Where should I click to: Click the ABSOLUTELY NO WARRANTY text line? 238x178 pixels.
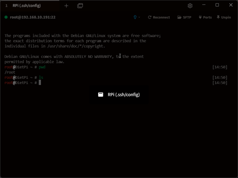click(x=74, y=56)
